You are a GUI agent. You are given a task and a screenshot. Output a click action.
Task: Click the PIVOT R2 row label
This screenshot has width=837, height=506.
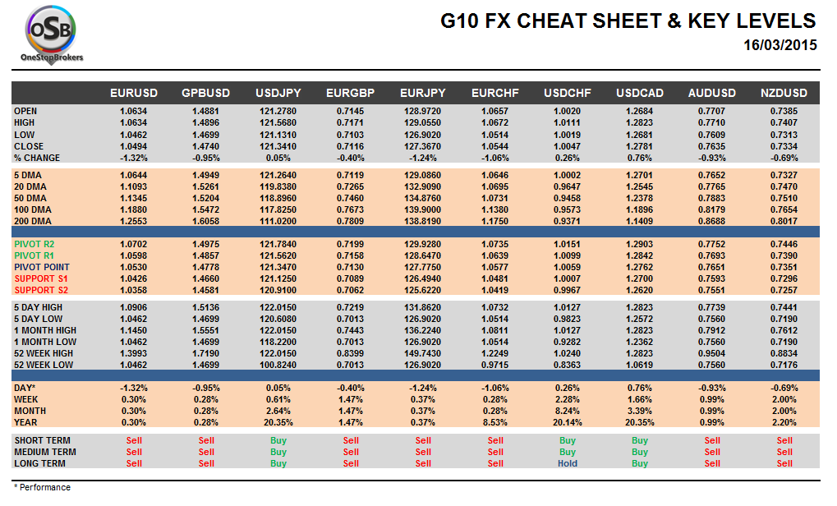[35, 244]
